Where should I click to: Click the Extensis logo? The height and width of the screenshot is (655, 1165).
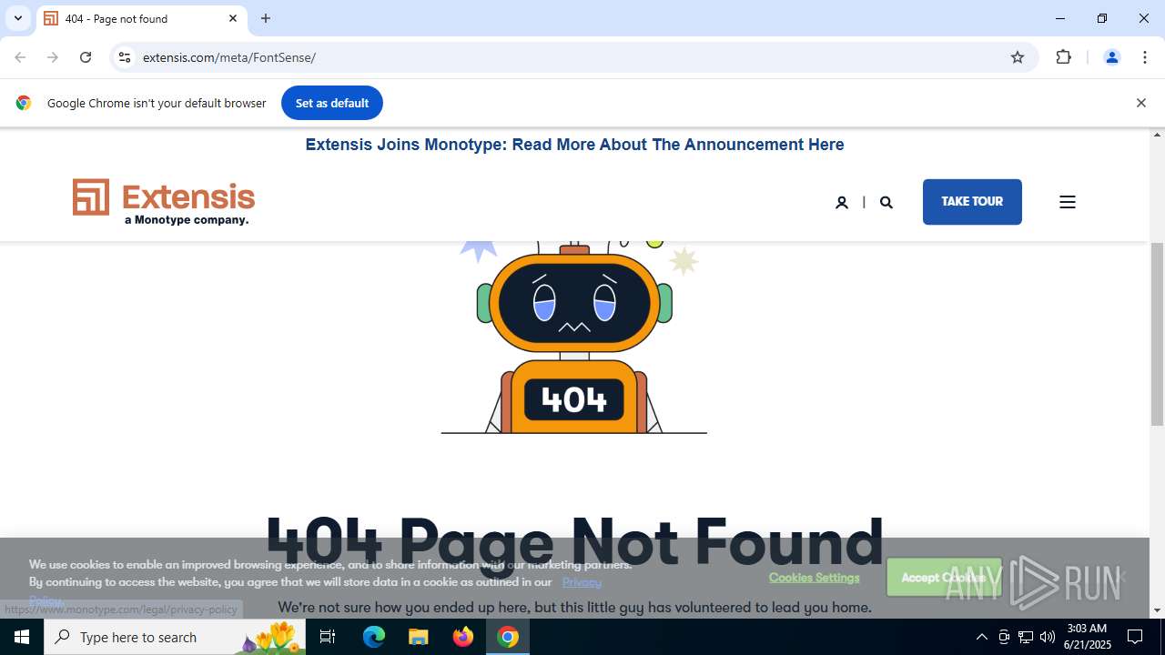click(164, 202)
